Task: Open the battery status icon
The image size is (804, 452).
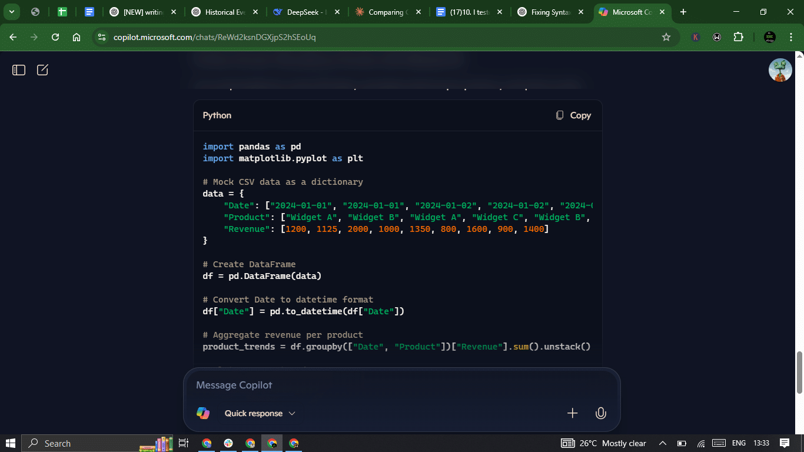Action: [x=682, y=443]
